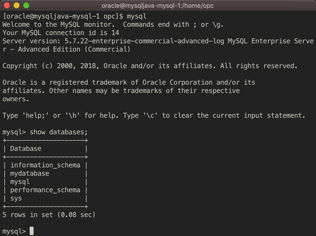Image resolution: width=316 pixels, height=236 pixels.
Task: Place cursor at the final mysql> prompt
Action: pos(31,231)
